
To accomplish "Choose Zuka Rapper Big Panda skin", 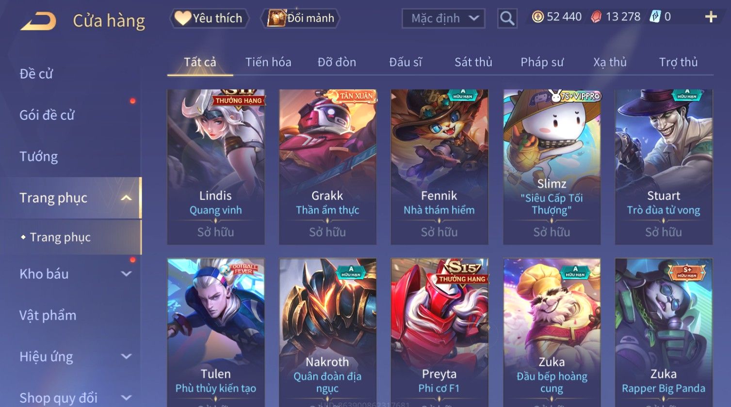I will (664, 332).
